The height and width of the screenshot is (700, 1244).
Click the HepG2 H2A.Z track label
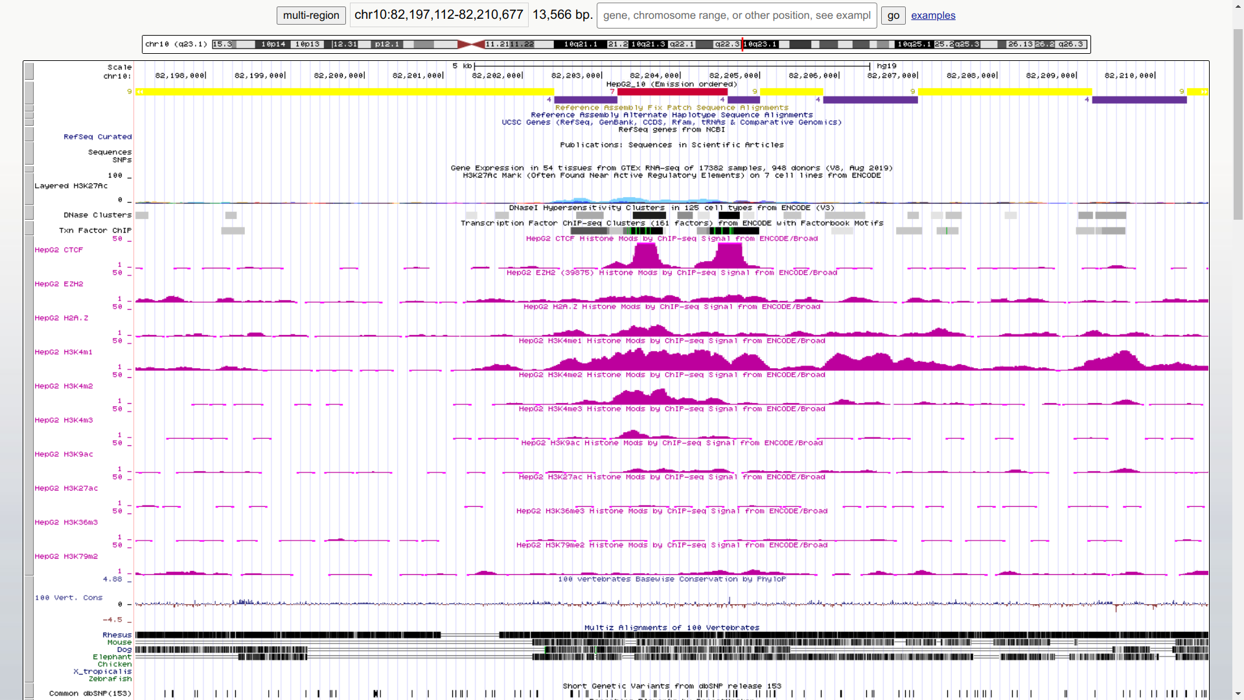click(62, 318)
